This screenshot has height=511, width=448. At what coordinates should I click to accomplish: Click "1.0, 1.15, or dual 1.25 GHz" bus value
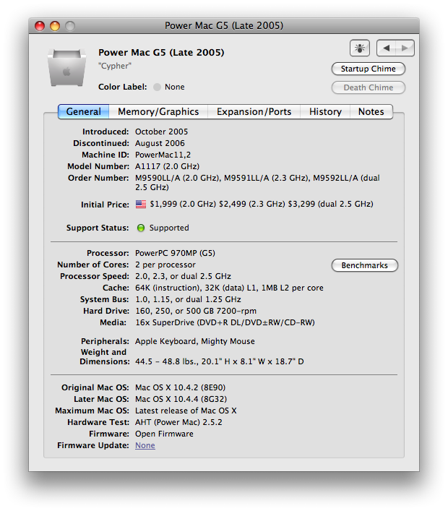pos(188,299)
